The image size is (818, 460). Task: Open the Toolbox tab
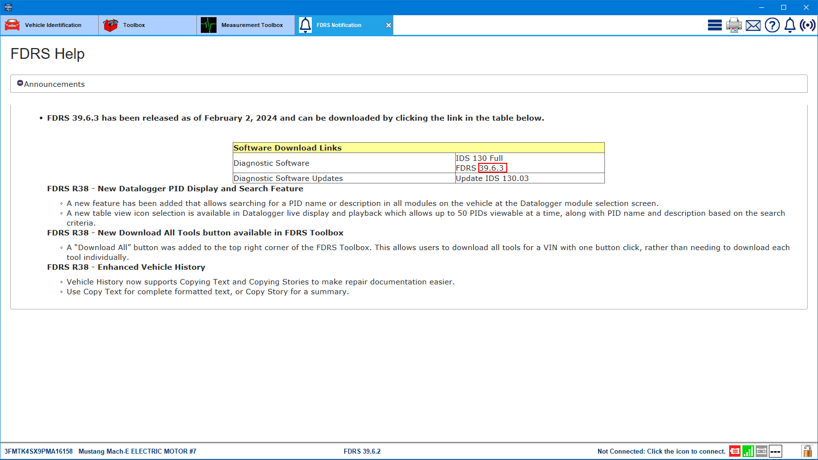tap(147, 25)
